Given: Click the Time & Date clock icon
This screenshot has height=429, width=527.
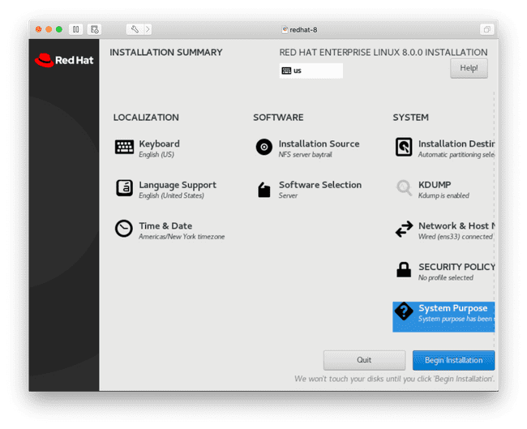Looking at the screenshot, I should [124, 229].
